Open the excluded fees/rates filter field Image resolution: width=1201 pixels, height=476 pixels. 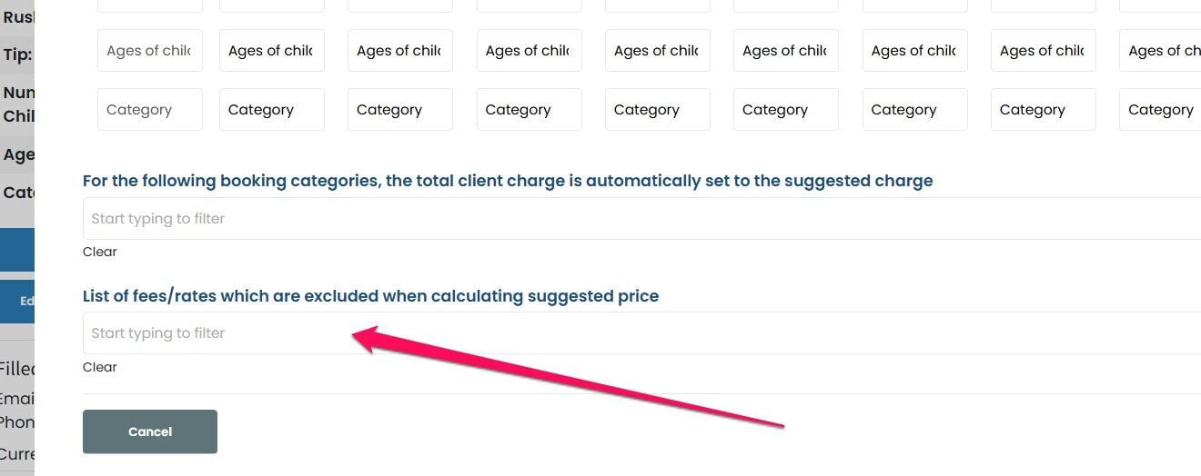(x=637, y=333)
